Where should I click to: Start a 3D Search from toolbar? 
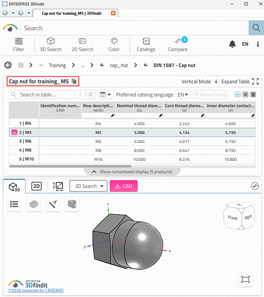[x=51, y=45]
